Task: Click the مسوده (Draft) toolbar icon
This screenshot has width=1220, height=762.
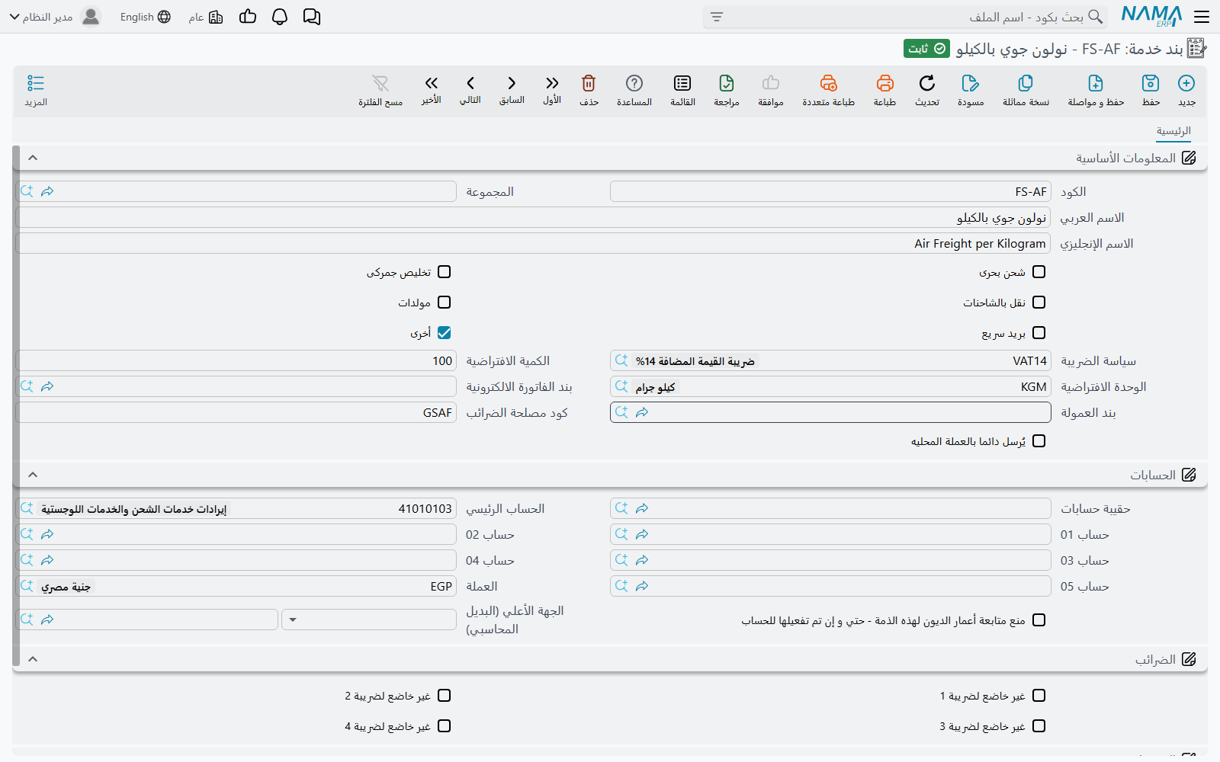Action: tap(971, 83)
